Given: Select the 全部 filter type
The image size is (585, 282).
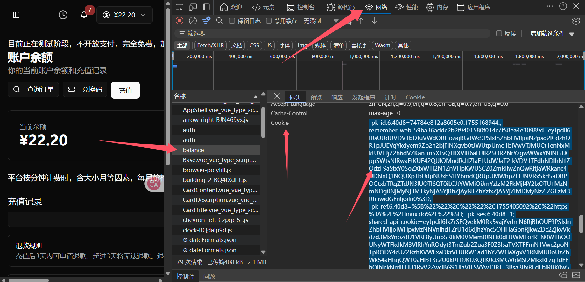Looking at the screenshot, I should pyautogui.click(x=182, y=45).
